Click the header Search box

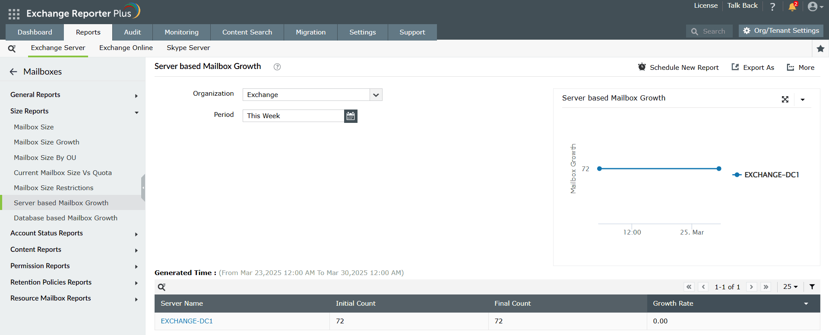(709, 31)
